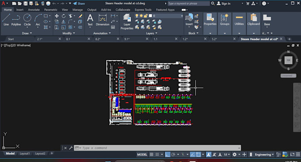Viewport: 301px width, 162px height.
Task: Open the Parametric ribbon tab
Action: [50, 10]
